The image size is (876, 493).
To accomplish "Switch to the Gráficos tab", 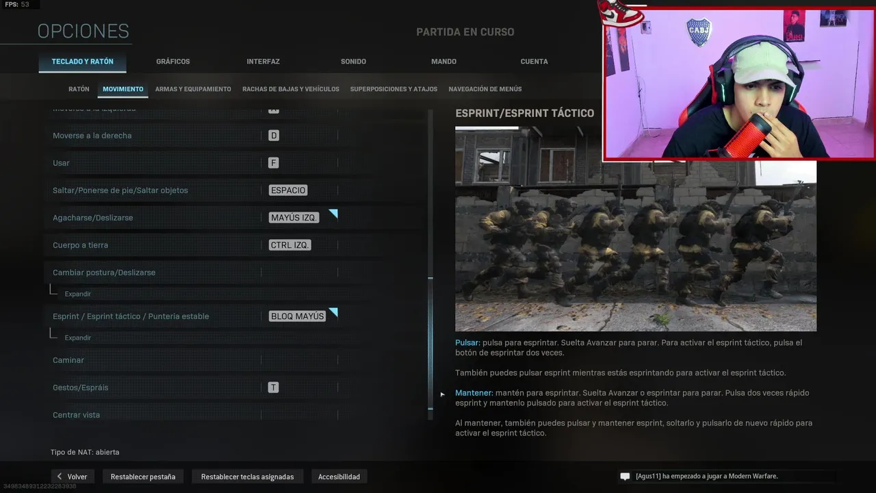I will pyautogui.click(x=173, y=62).
